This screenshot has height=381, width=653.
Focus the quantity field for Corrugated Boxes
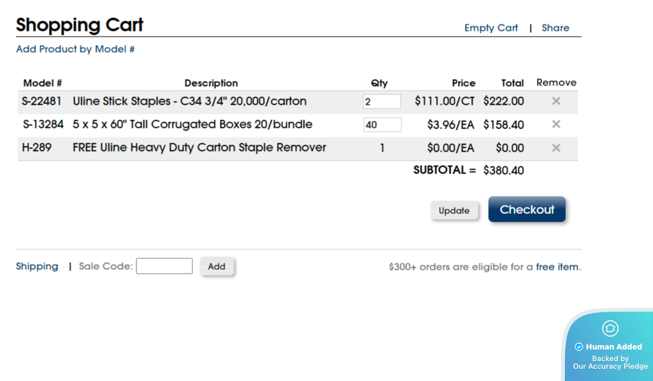pyautogui.click(x=382, y=125)
